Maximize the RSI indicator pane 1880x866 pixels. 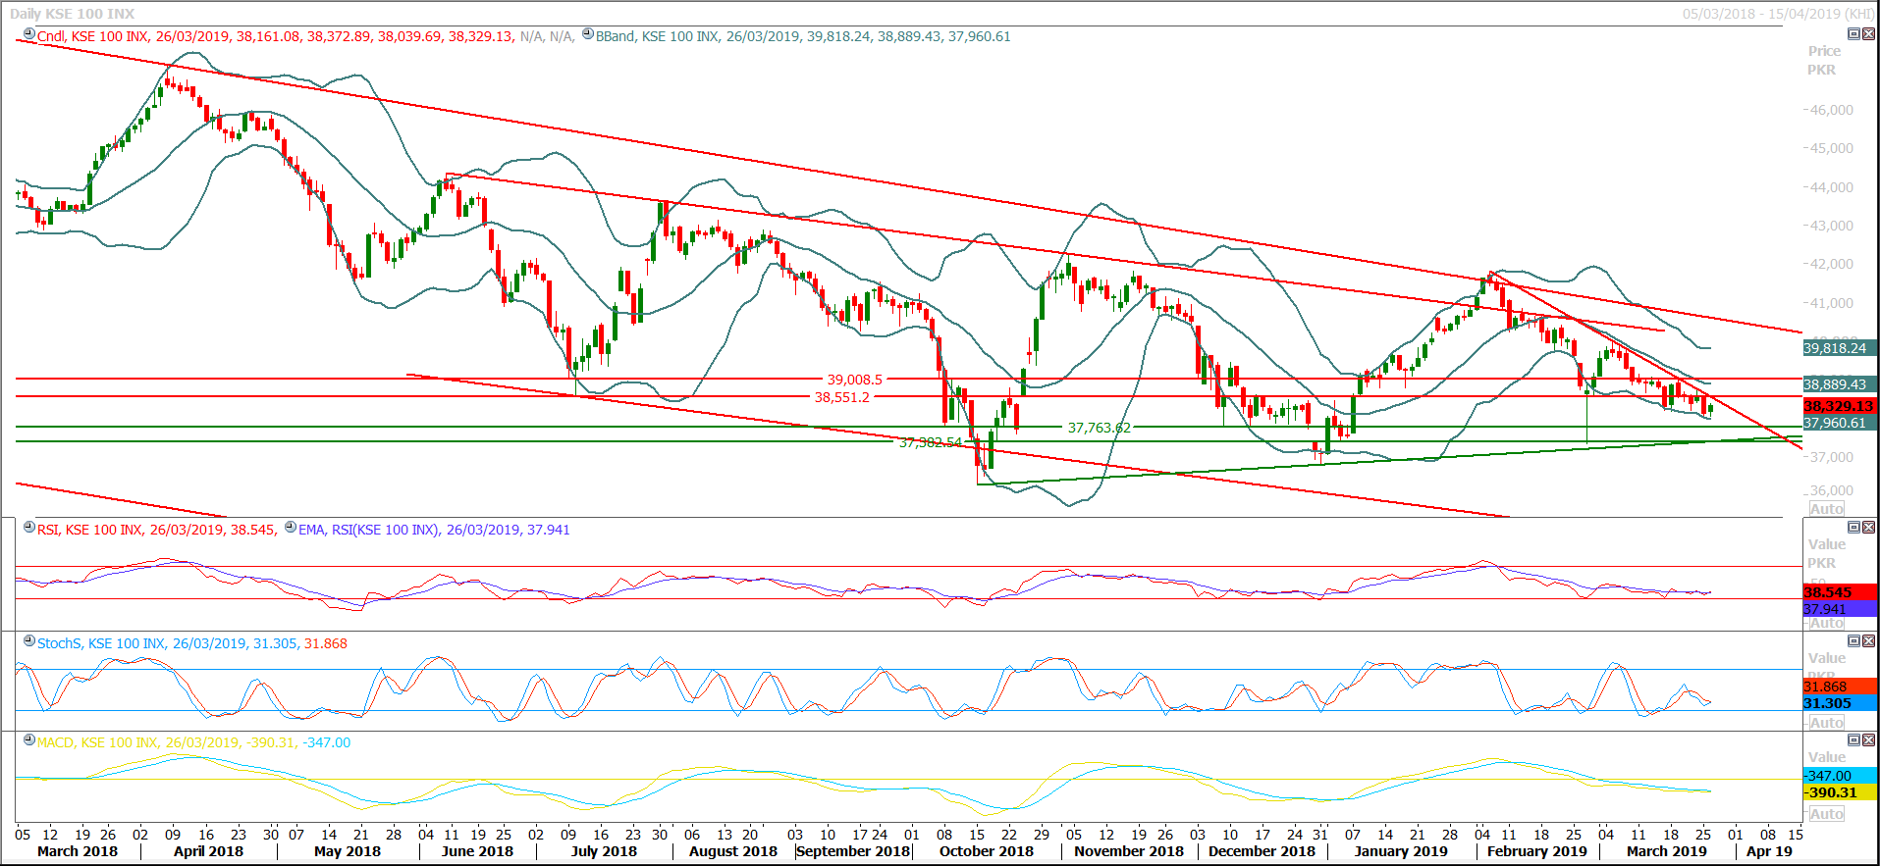pos(1853,528)
